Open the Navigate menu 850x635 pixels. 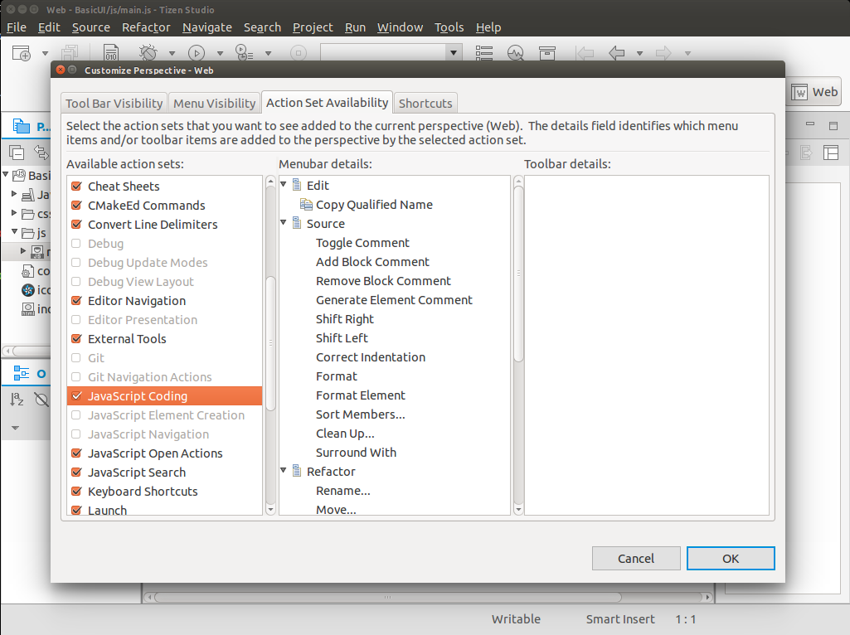pos(207,27)
